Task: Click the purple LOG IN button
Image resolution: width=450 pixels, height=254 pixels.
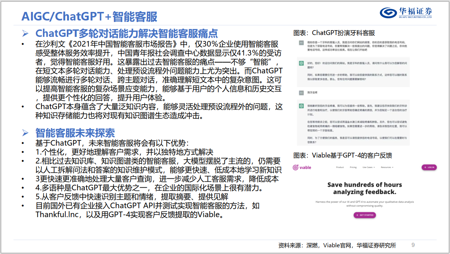Action: (x=428, y=168)
